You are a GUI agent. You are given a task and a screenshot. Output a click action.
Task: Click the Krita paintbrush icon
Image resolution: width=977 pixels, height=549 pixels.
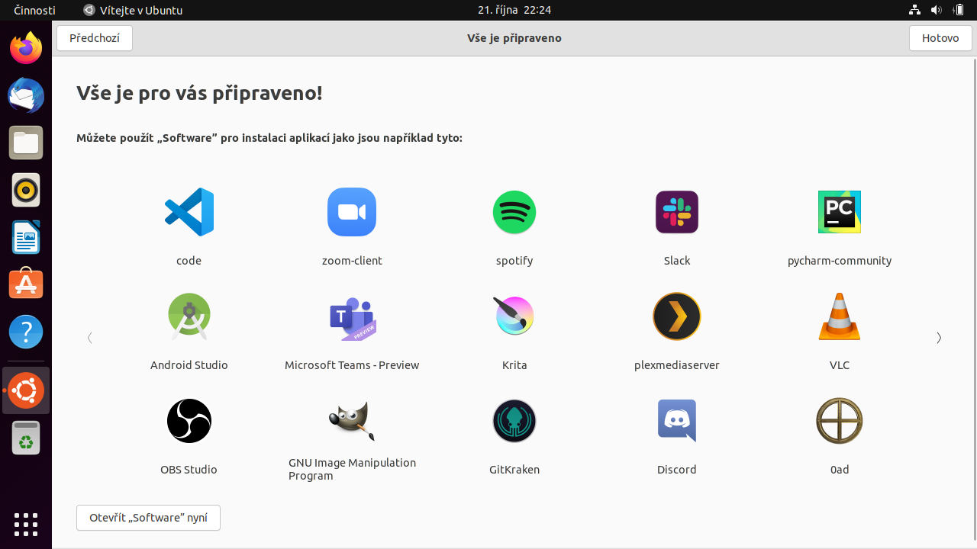514,316
